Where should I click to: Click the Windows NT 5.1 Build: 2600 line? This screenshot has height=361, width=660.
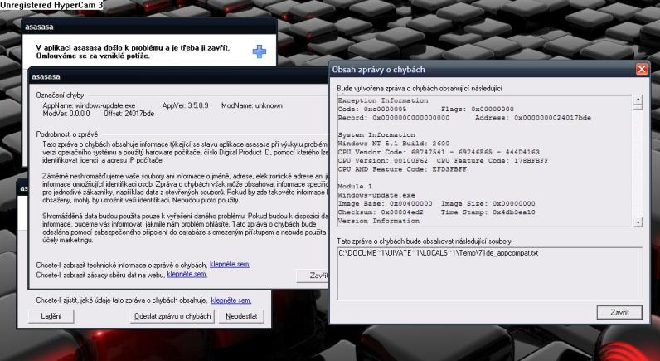click(394, 144)
